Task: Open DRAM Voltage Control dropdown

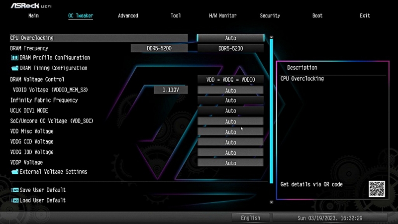Action: click(x=230, y=80)
